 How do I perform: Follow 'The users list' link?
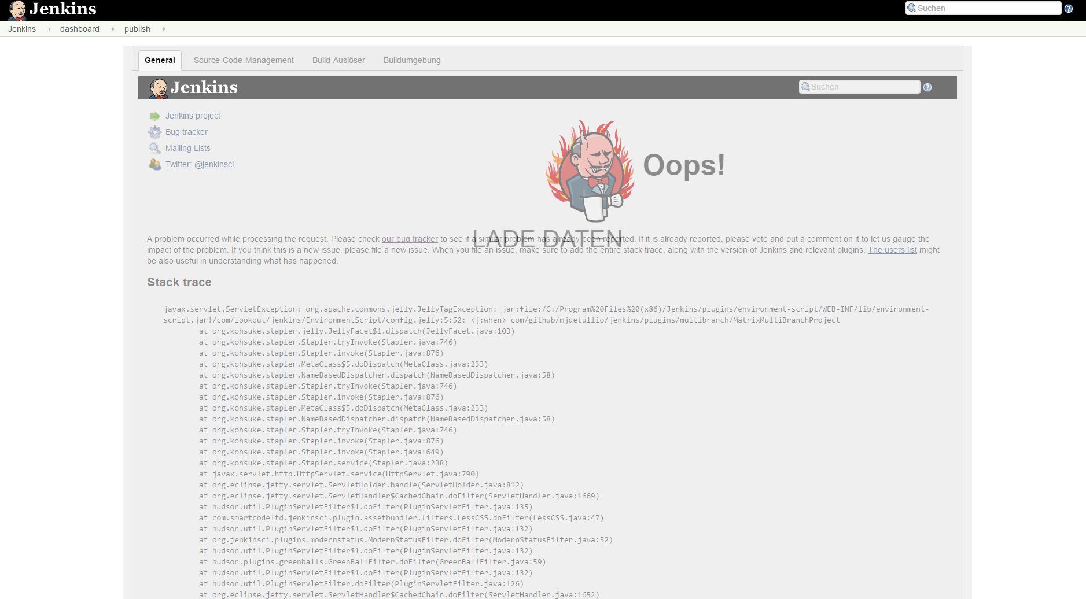892,250
